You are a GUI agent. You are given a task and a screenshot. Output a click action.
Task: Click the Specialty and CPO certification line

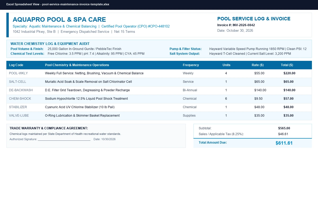click(91, 26)
